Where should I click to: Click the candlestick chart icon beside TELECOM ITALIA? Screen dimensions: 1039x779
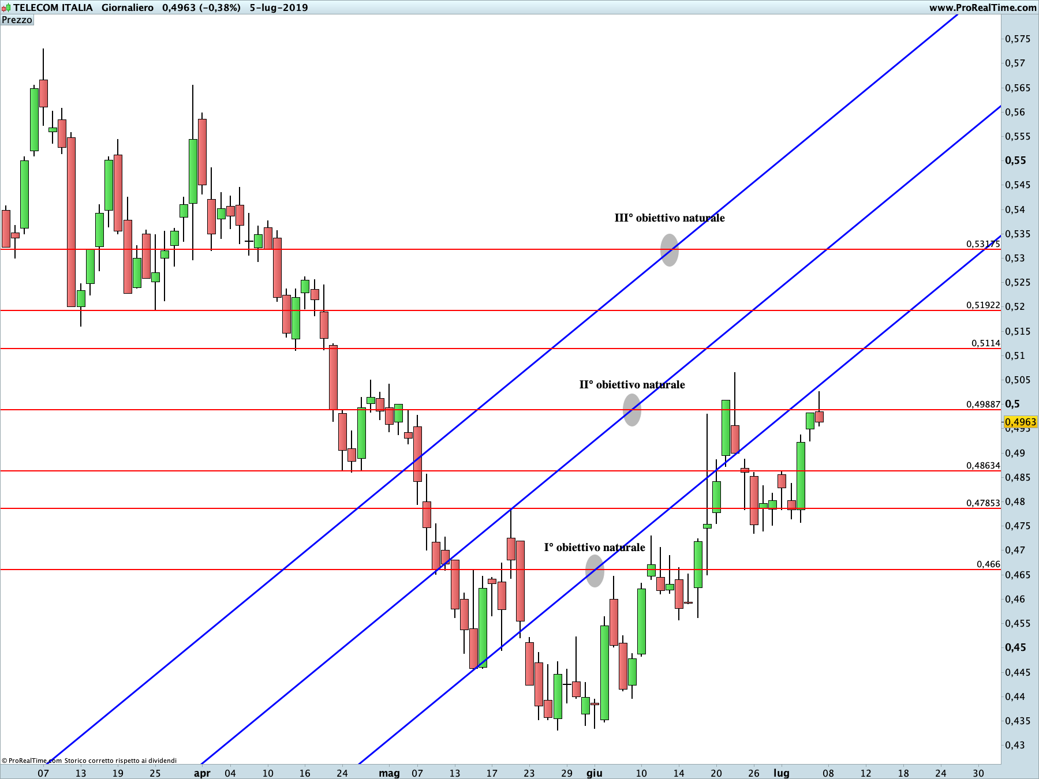[6, 8]
